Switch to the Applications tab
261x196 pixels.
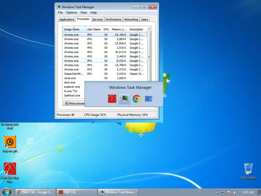tap(67, 19)
